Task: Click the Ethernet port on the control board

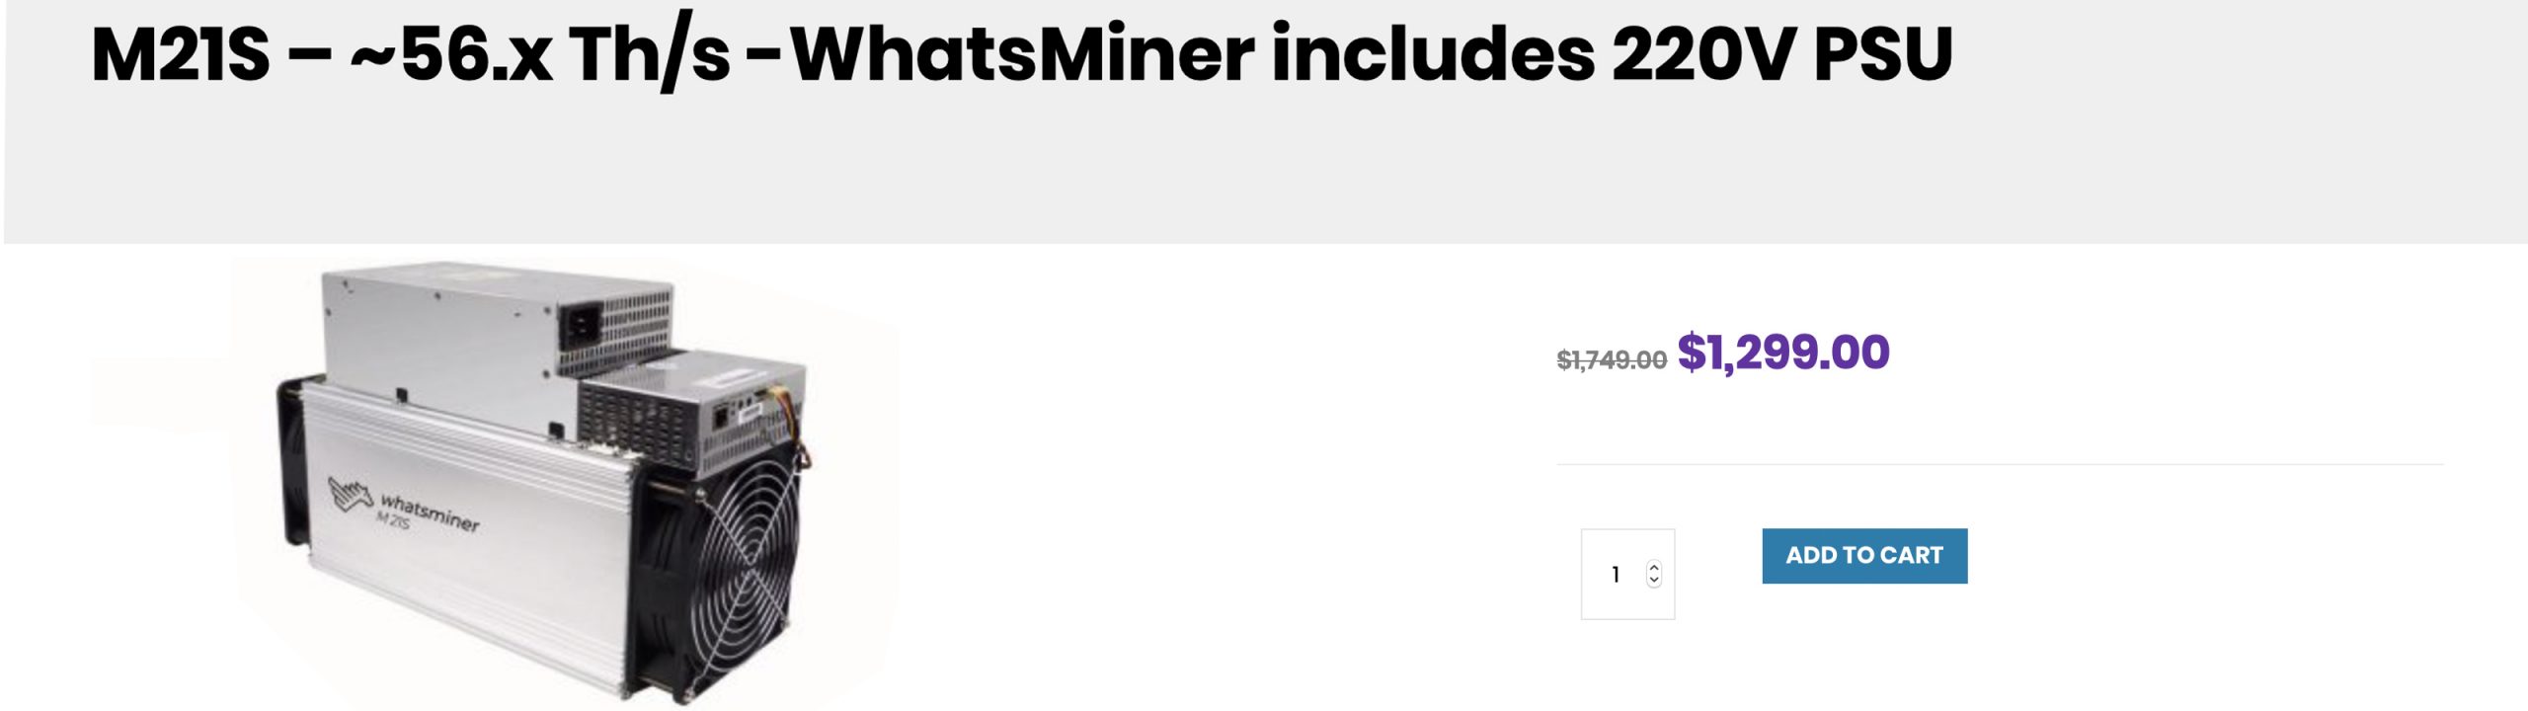Action: pyautogui.click(x=722, y=418)
